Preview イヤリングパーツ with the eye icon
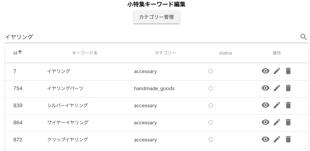Viewport: 310px width, 151px height. click(x=265, y=88)
